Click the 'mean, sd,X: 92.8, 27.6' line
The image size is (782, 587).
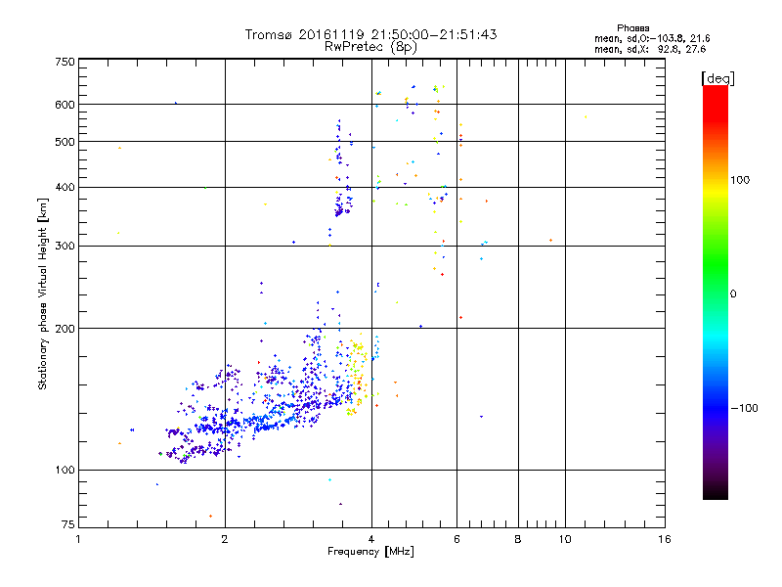point(650,49)
